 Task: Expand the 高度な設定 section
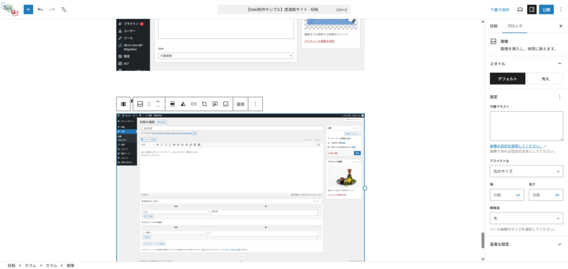tap(526, 244)
